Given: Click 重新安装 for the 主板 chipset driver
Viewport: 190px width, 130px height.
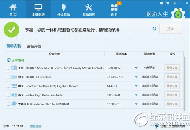Looking at the screenshot, I should (172, 68).
